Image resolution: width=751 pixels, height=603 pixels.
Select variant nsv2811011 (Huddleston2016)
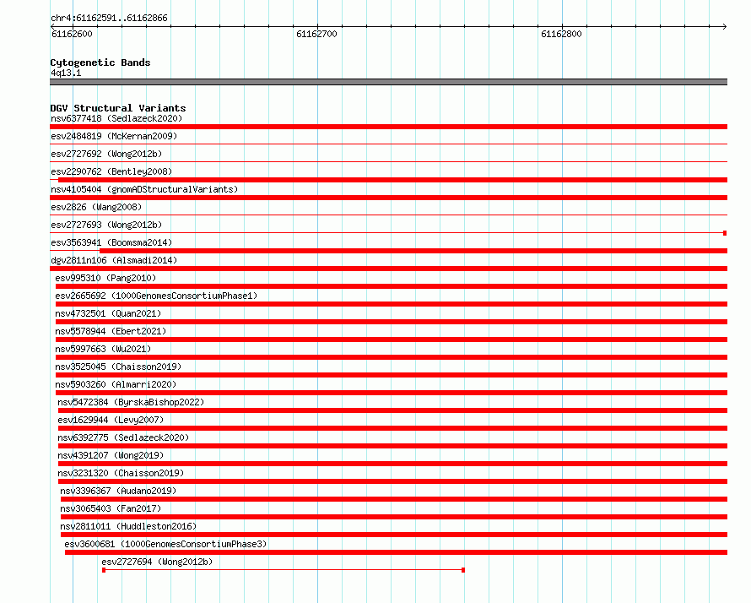128,526
